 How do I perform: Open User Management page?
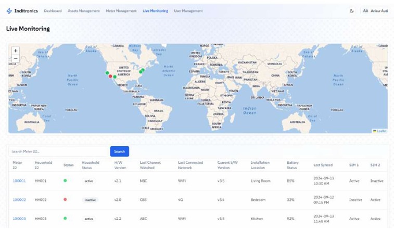pyautogui.click(x=188, y=11)
